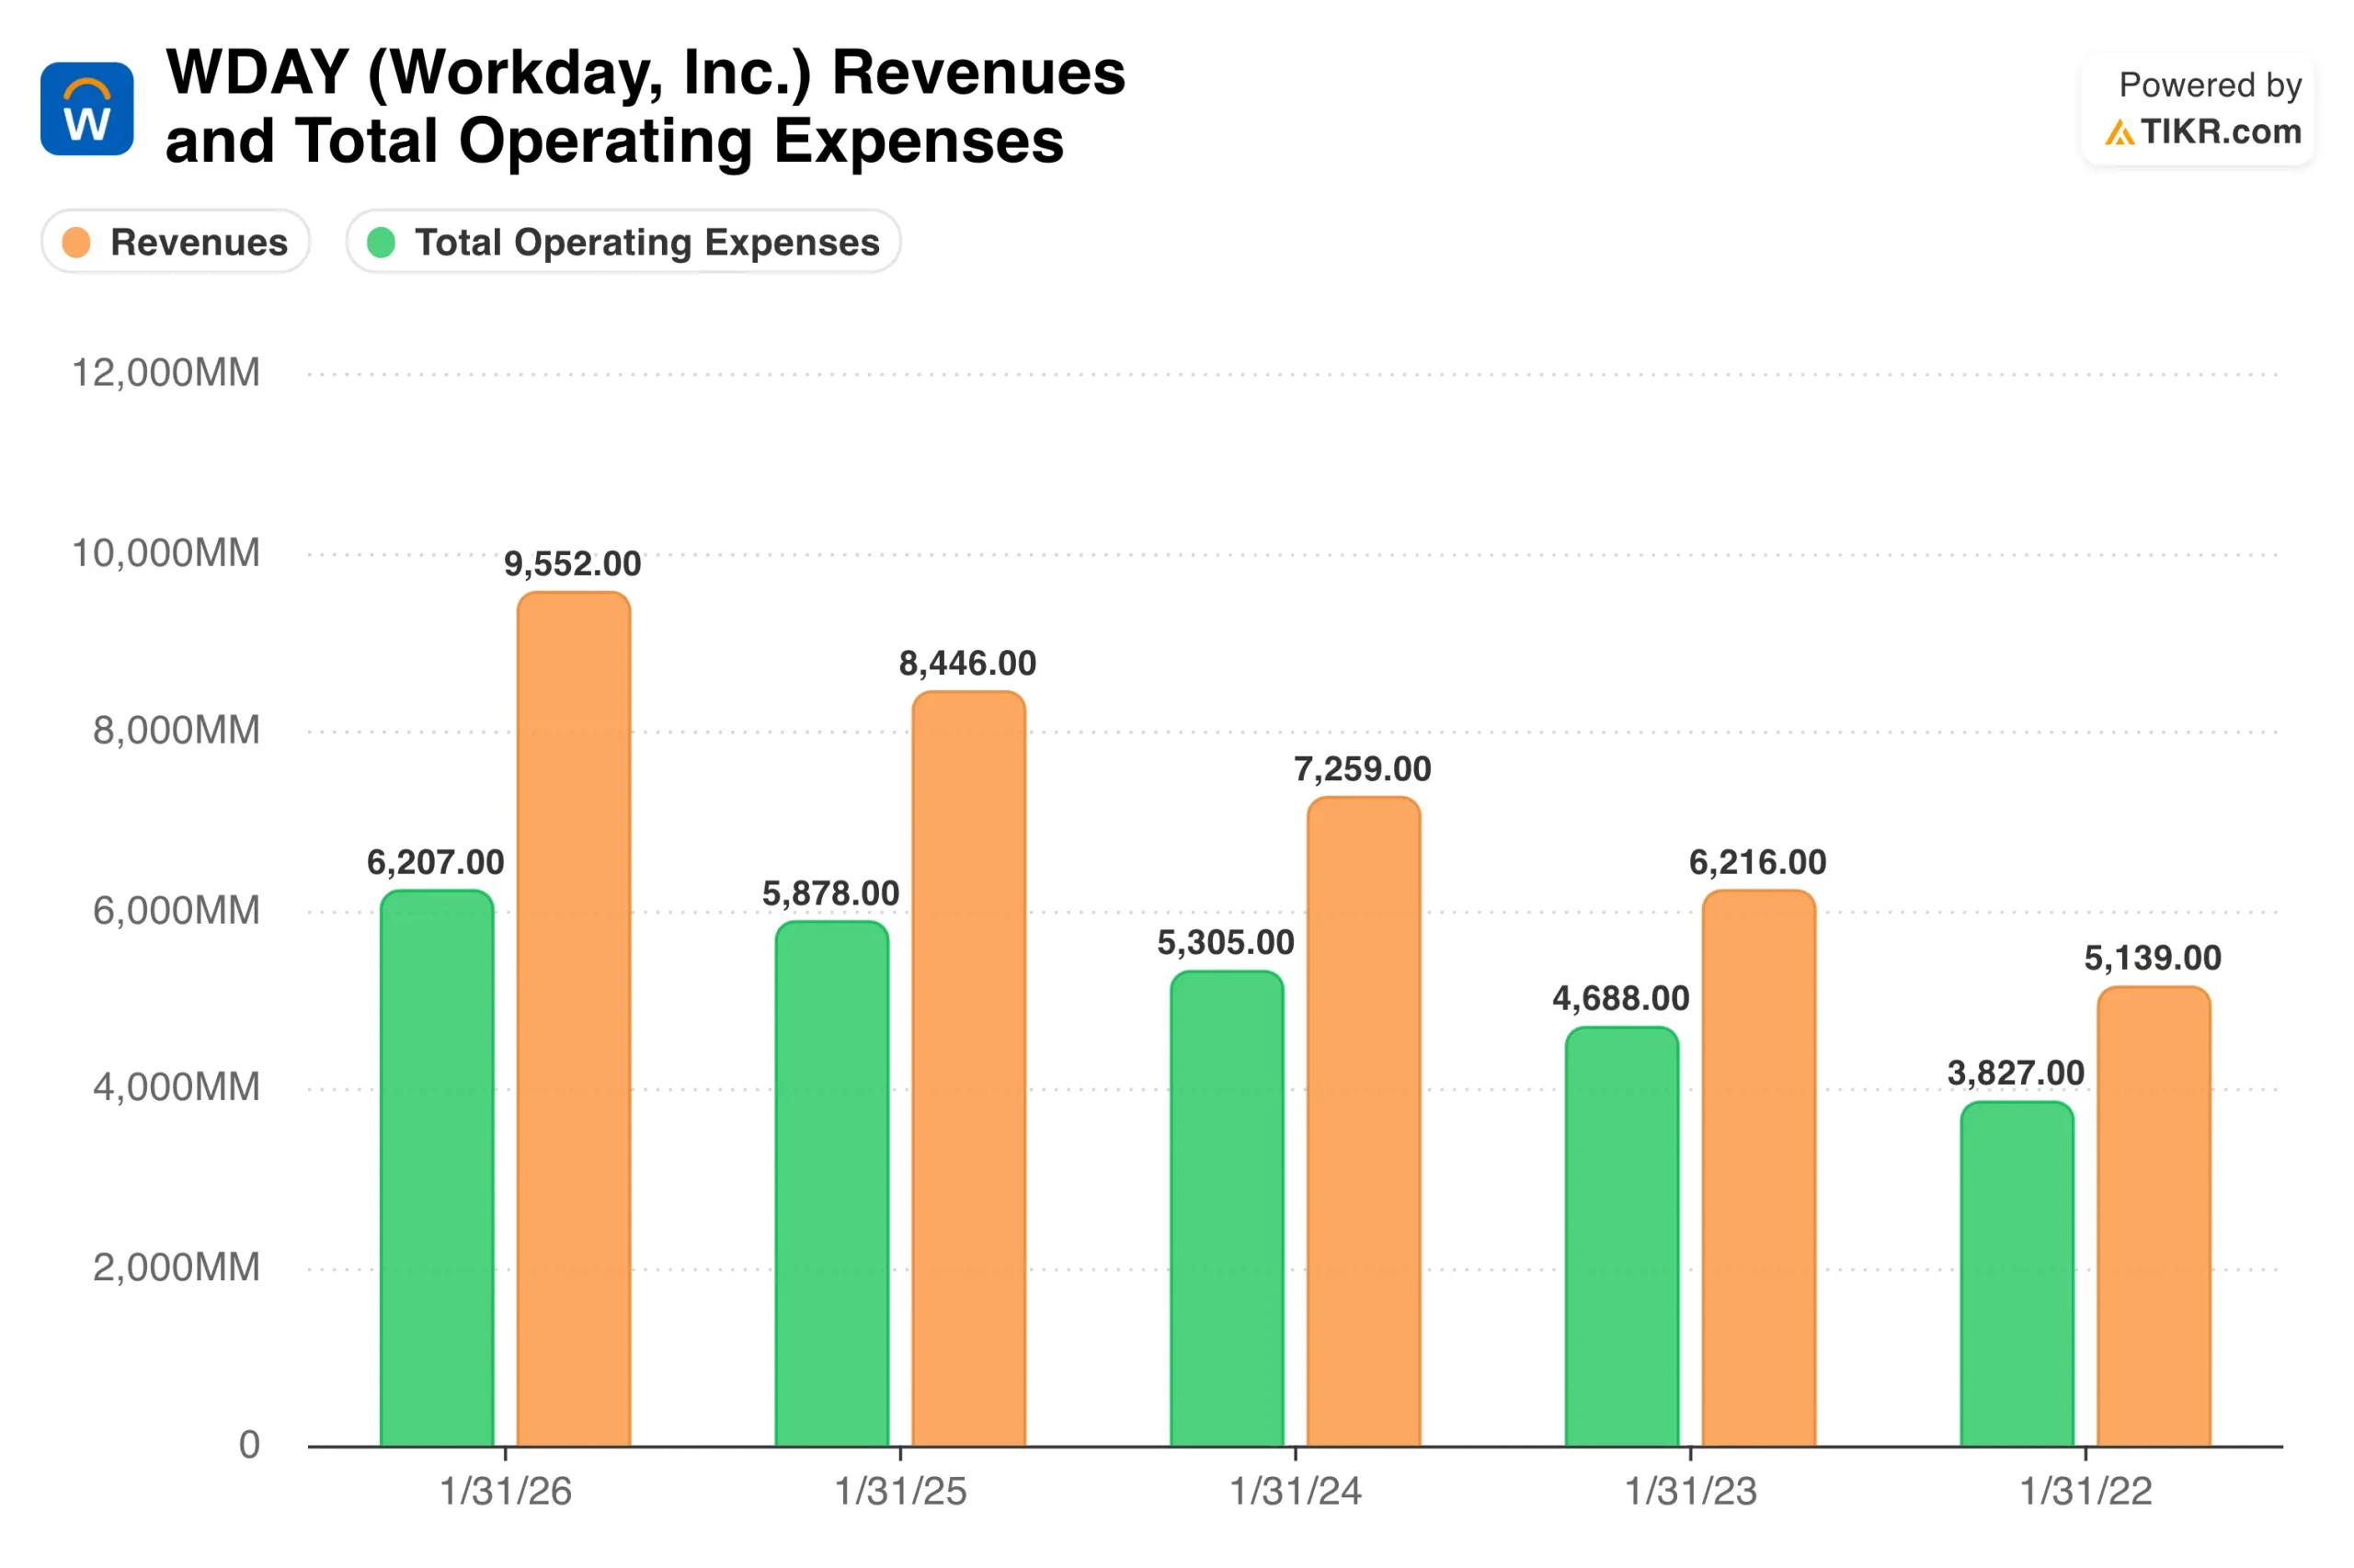The width and height of the screenshot is (2354, 1568).
Task: Click the Workday logo icon
Action: coord(87,109)
